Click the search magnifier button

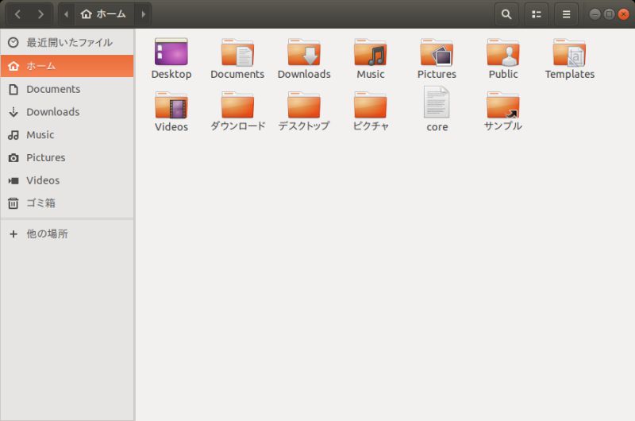(x=506, y=14)
